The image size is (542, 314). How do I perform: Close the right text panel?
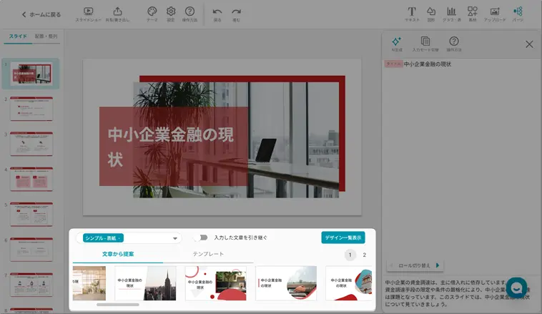pyautogui.click(x=529, y=44)
